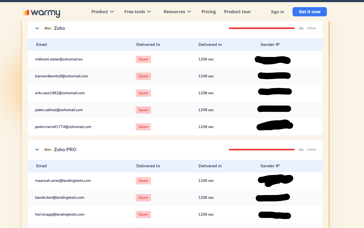The width and height of the screenshot is (364, 228).
Task: Click the 0% inbox rate for Zoho
Action: [x=301, y=28]
